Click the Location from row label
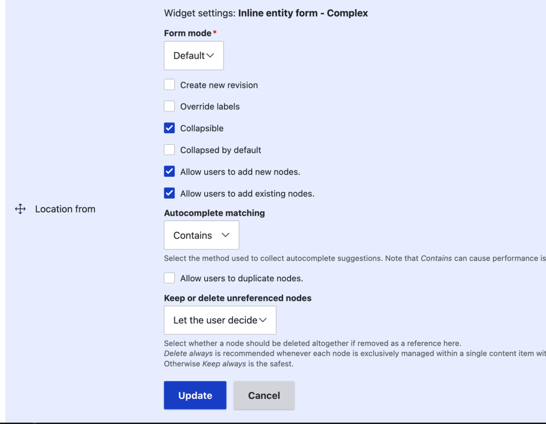This screenshot has height=424, width=546. click(x=65, y=209)
